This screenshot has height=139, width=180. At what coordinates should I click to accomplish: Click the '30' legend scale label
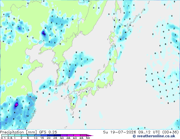click(62, 138)
